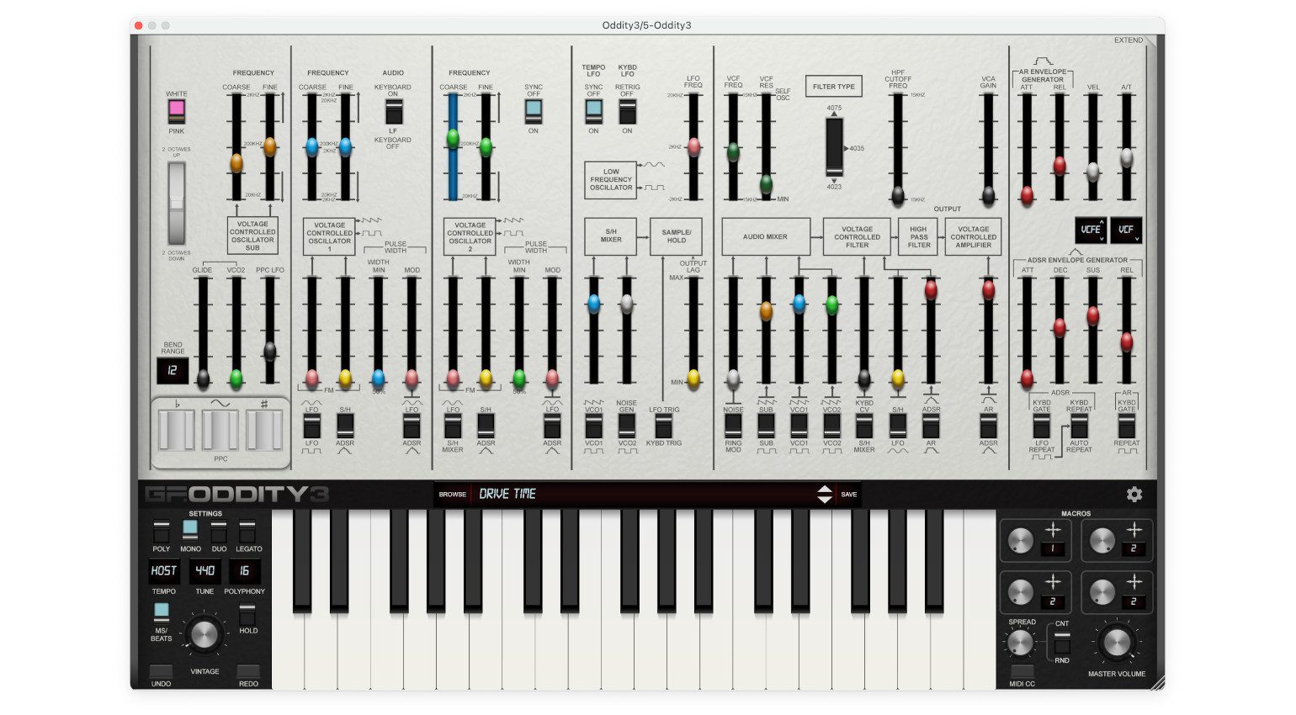Click the Glide slider knob
This screenshot has height=715, width=1296.
pyautogui.click(x=203, y=379)
